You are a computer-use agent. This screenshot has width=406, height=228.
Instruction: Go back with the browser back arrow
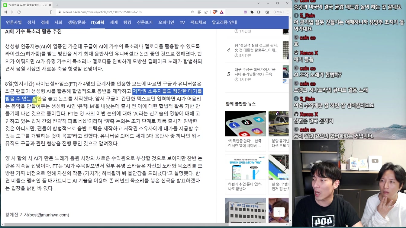(x=5, y=12)
